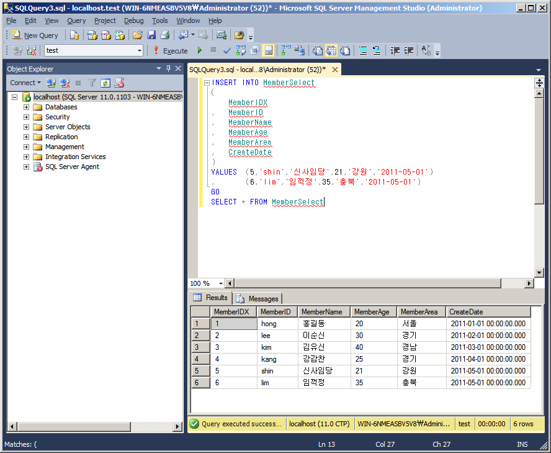Screen dimensions: 551x453
Task: Click the New Query button
Action: 35,35
